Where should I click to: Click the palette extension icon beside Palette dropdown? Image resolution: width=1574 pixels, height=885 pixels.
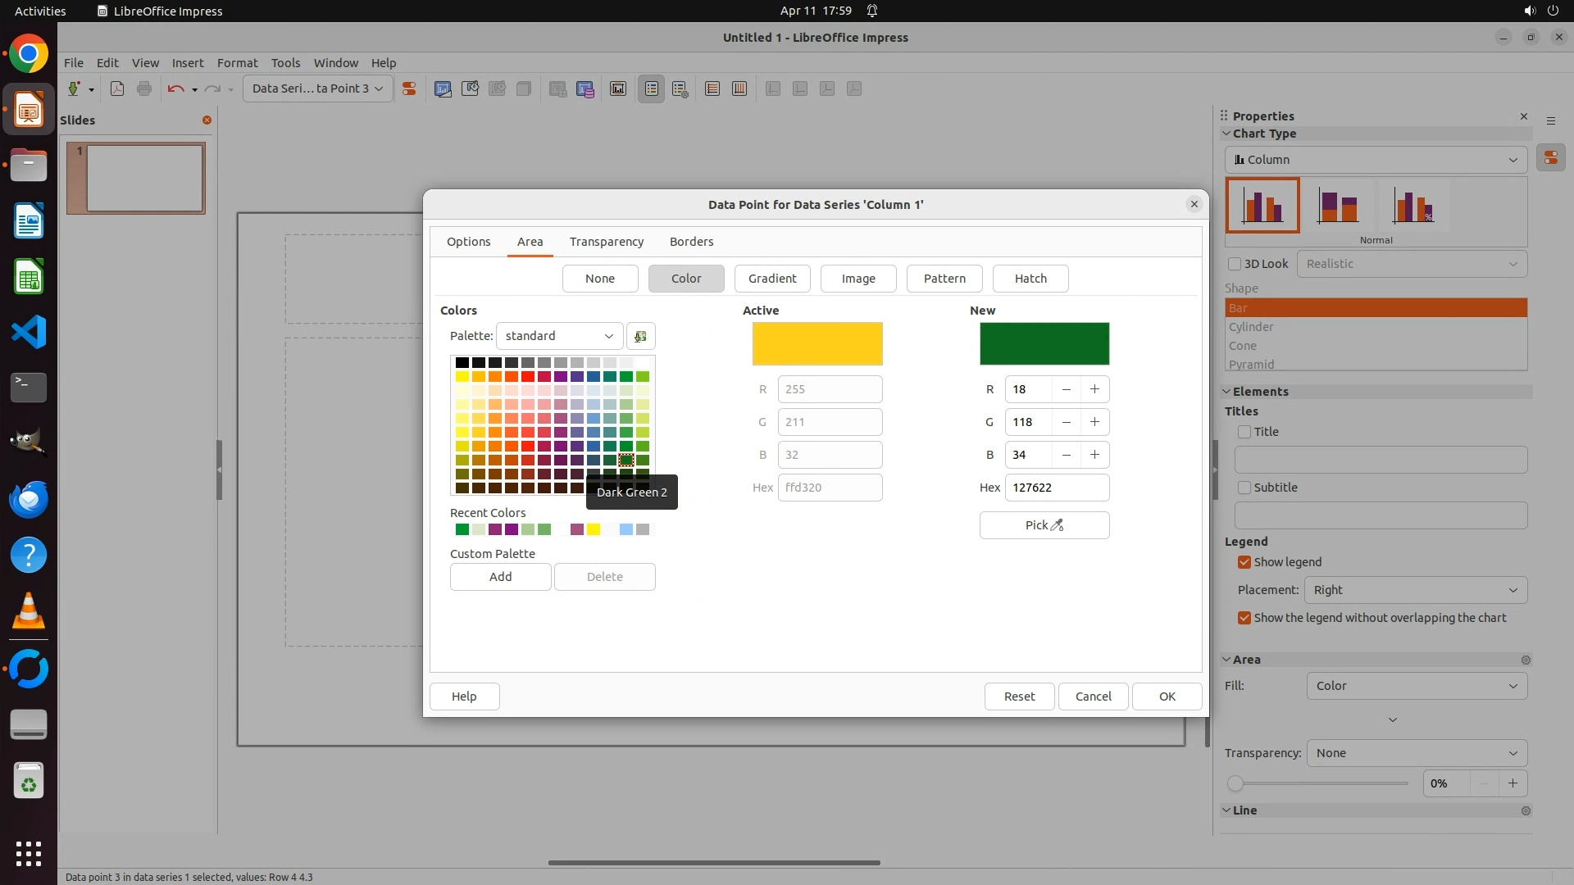click(640, 336)
